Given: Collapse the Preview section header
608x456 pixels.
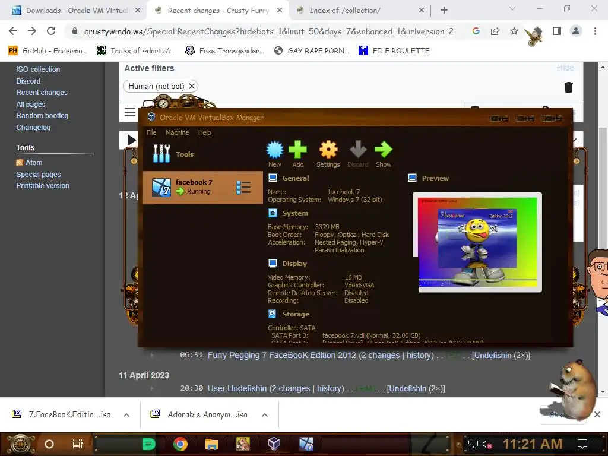Looking at the screenshot, I should click(435, 178).
